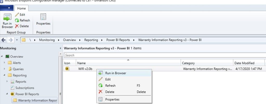Choose Refresh in the context menu

(x=110, y=85)
